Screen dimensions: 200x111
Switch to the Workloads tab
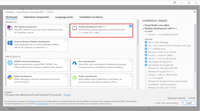(11, 17)
